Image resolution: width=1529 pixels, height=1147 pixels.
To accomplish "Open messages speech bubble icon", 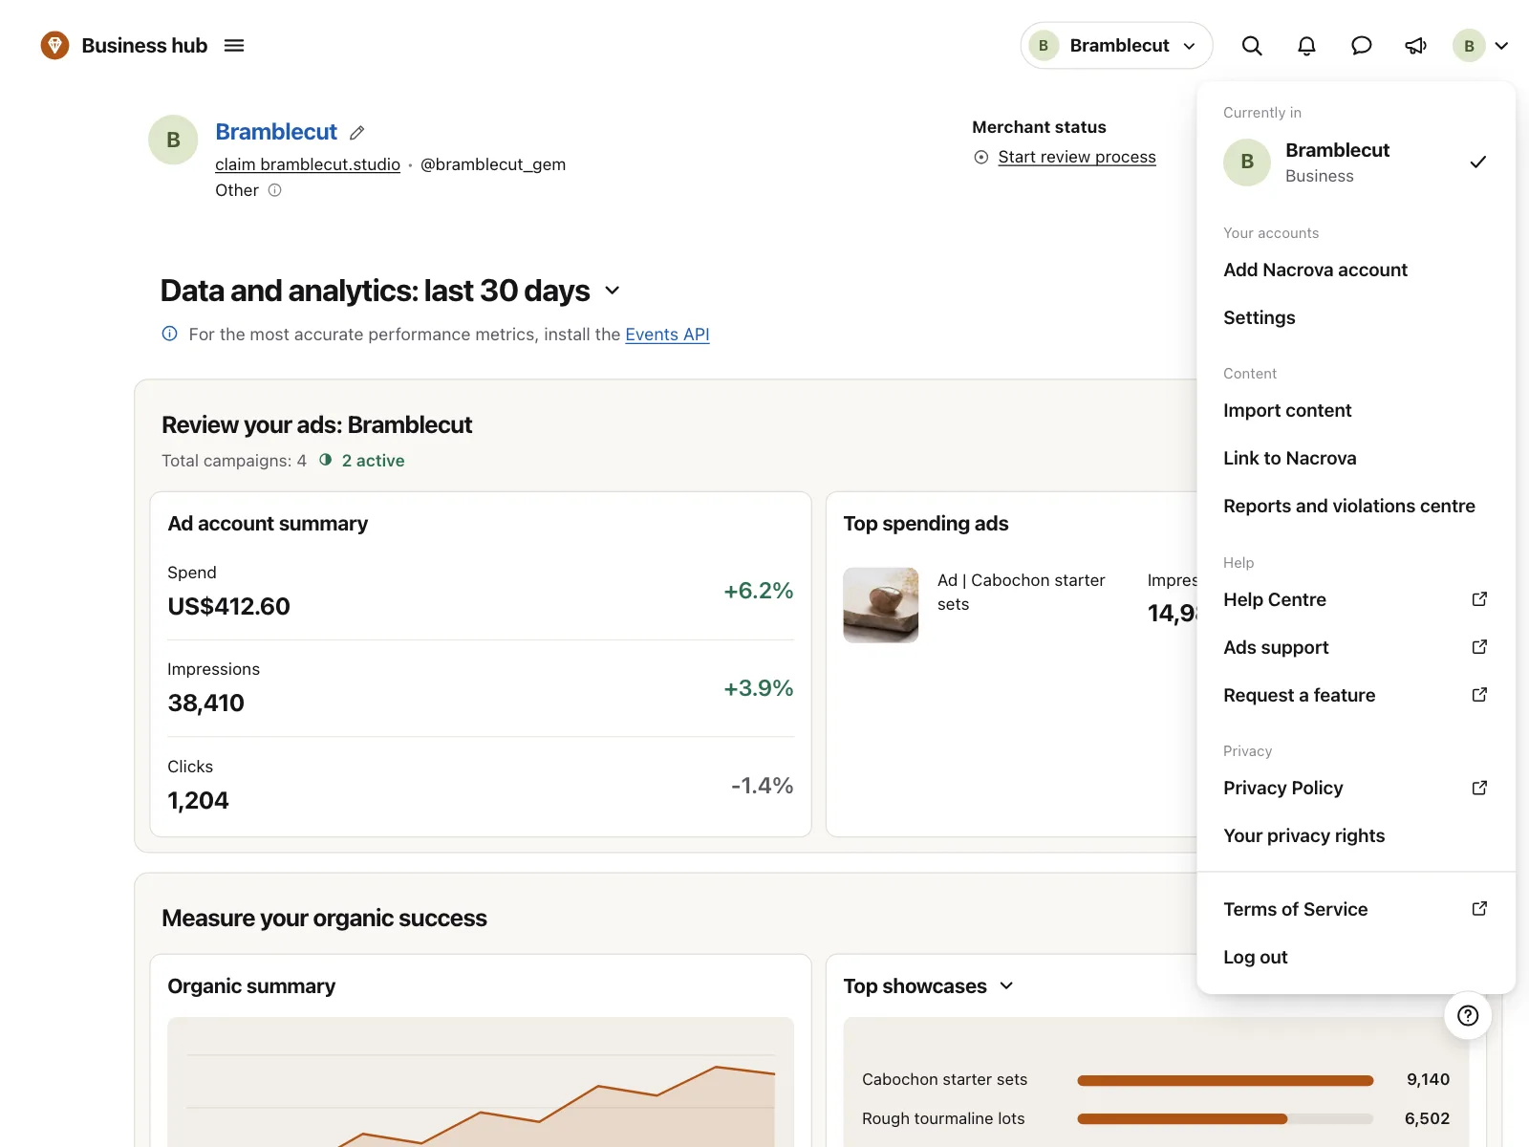I will 1362,46.
